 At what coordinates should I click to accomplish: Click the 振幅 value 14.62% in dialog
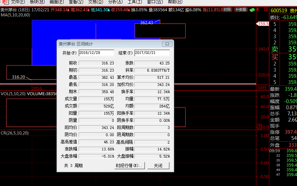click(x=152, y=149)
